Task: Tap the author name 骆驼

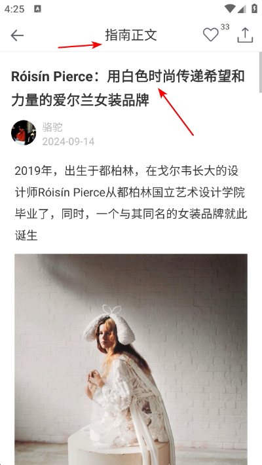Action: [x=52, y=127]
